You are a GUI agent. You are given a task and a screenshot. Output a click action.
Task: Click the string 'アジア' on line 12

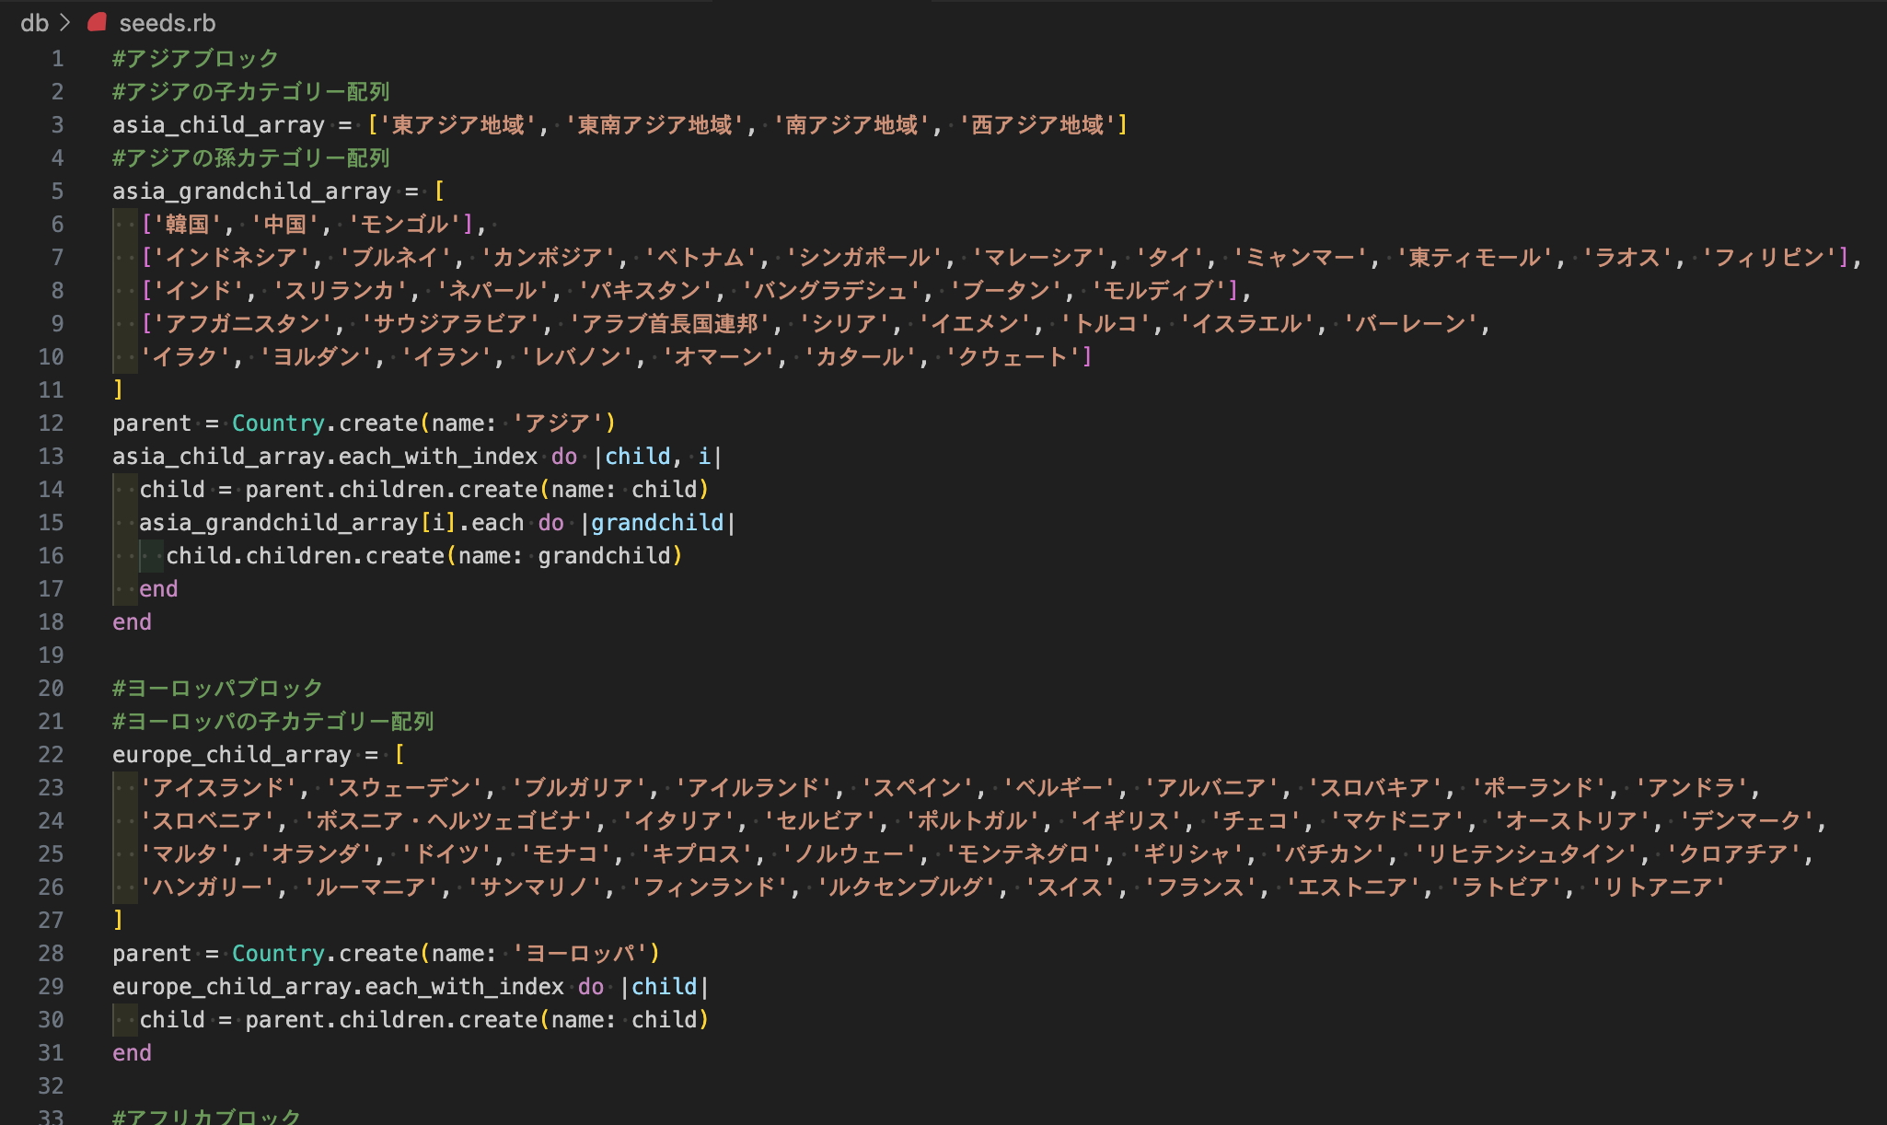(558, 423)
